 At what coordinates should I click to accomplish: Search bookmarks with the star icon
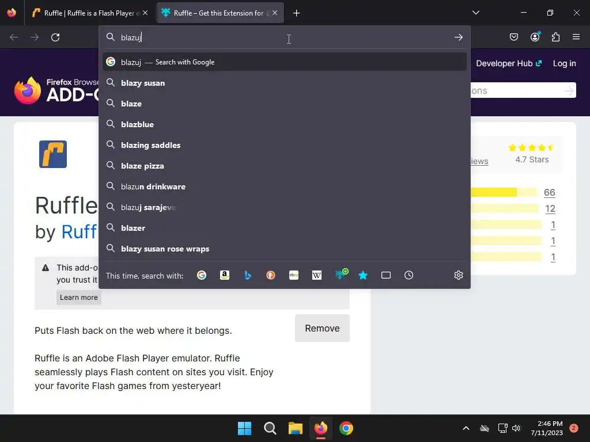363,276
